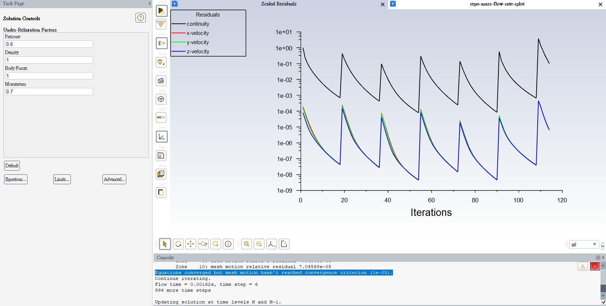Click the mesh display icon in vertical toolbar

click(x=161, y=11)
